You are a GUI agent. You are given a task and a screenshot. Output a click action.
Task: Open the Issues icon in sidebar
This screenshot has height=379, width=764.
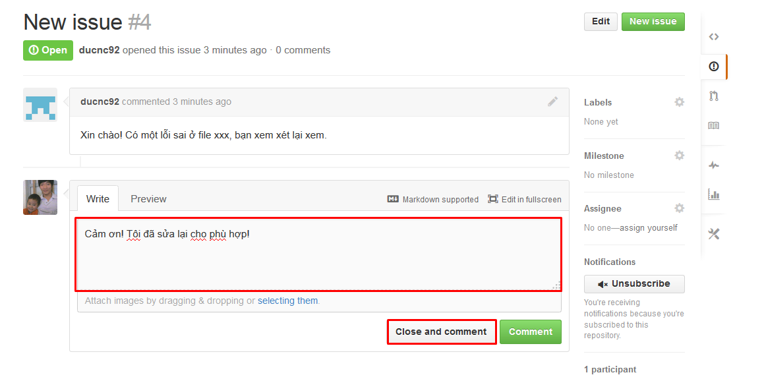tap(714, 67)
